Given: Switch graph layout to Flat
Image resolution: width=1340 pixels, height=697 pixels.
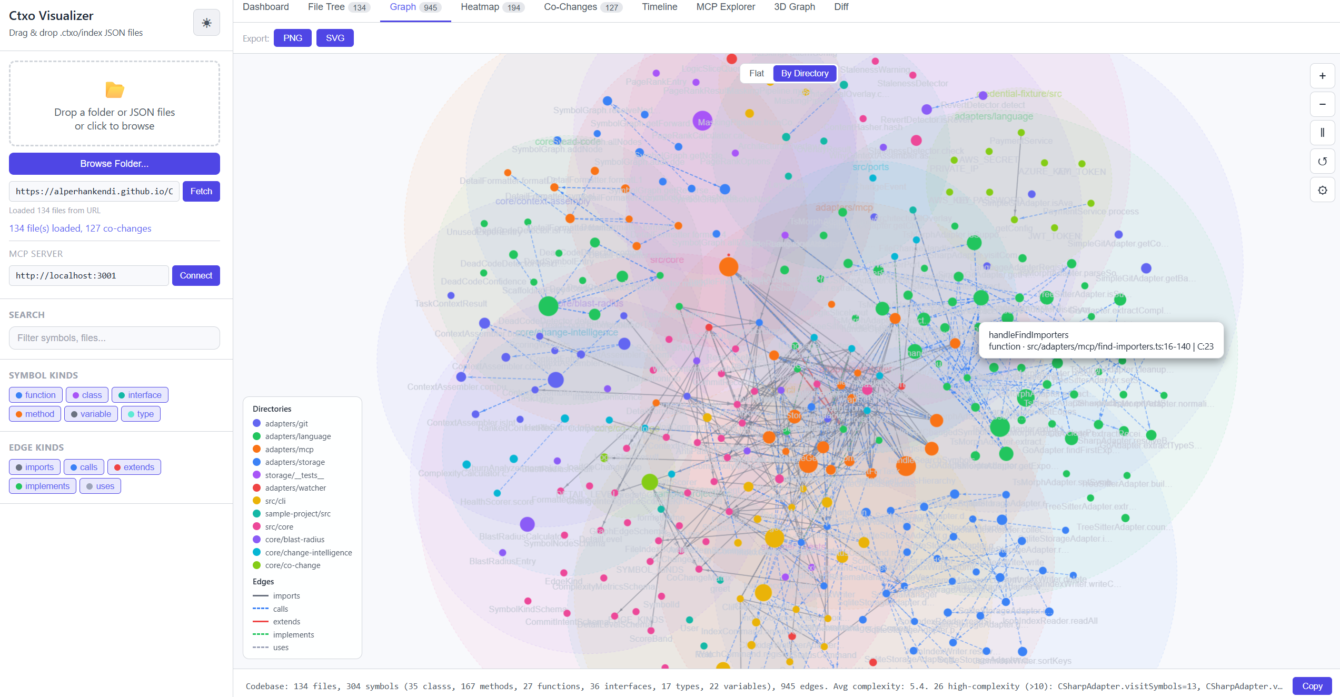Looking at the screenshot, I should (756, 74).
